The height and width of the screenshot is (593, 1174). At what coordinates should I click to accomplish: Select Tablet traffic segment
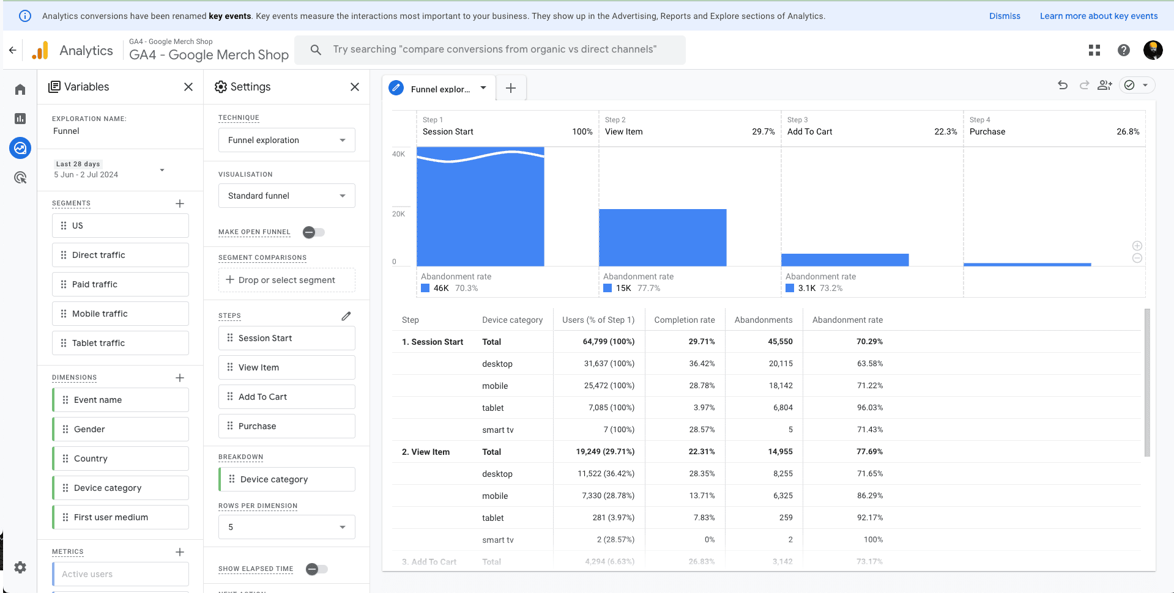click(121, 343)
